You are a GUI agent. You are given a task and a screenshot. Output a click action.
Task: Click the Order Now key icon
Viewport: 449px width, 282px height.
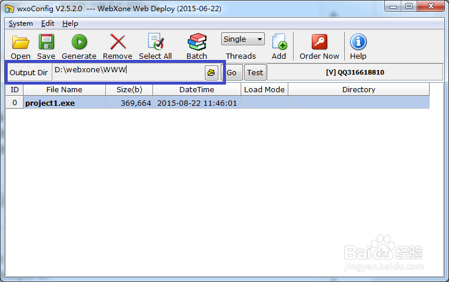pyautogui.click(x=320, y=42)
